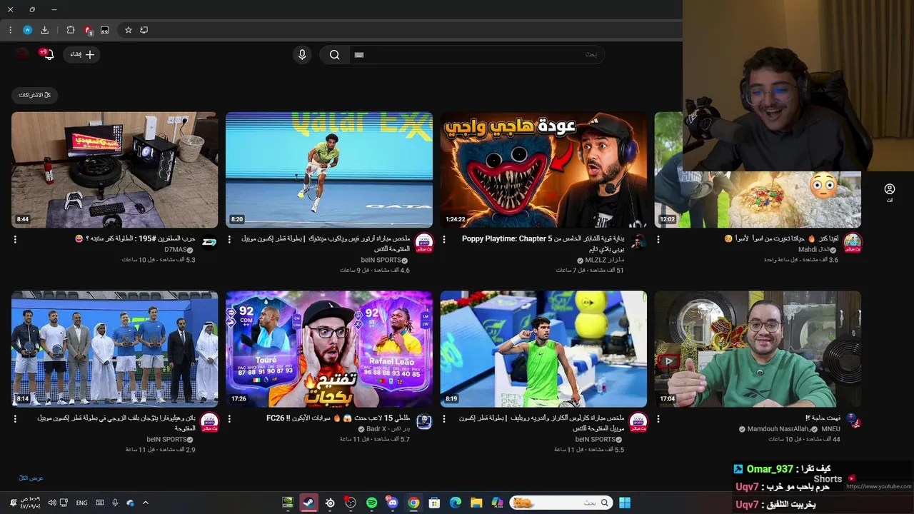Open the Extensions puzzle icon
The height and width of the screenshot is (514, 914).
click(70, 30)
